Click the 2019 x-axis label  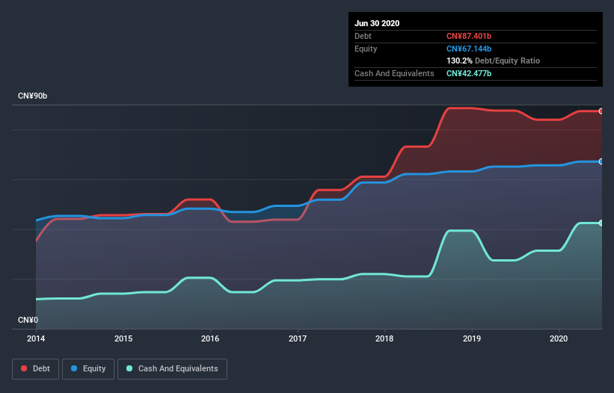point(472,338)
